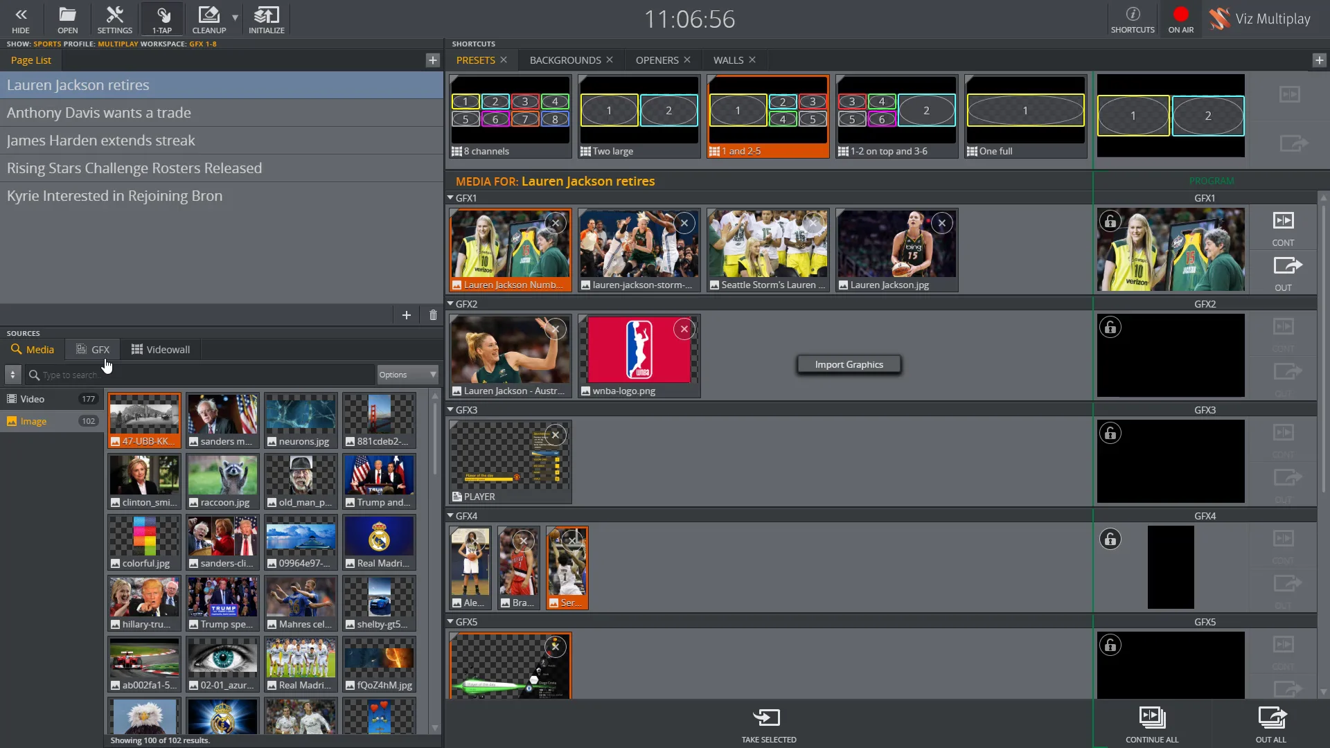
Task: Click the OUT ALL button
Action: tap(1270, 724)
